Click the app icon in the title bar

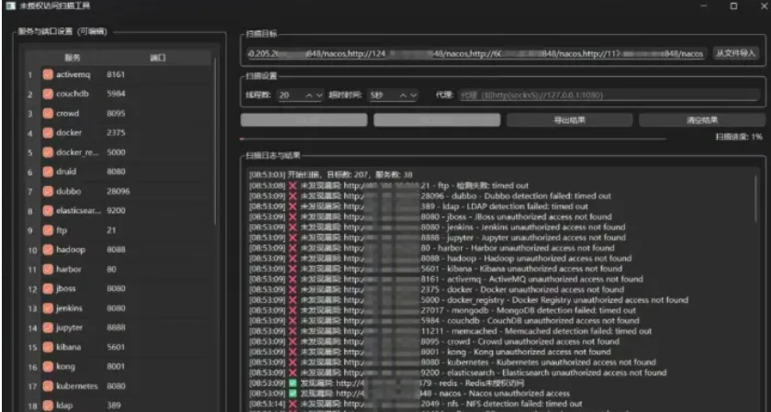[x=10, y=6]
